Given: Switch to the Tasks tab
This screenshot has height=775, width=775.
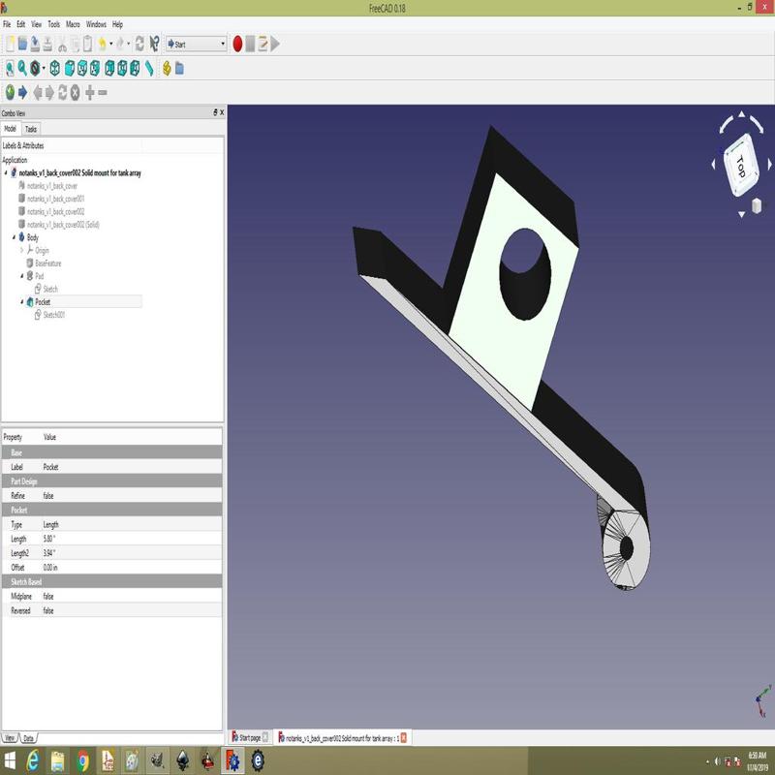Looking at the screenshot, I should tap(31, 129).
